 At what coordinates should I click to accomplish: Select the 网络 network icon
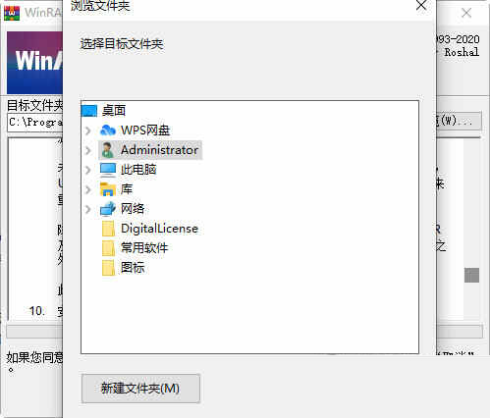point(108,209)
